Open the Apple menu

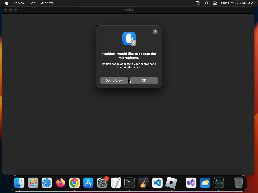[x=7, y=3]
